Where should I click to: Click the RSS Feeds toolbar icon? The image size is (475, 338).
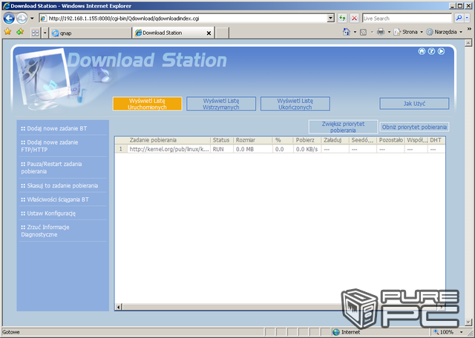(363, 32)
